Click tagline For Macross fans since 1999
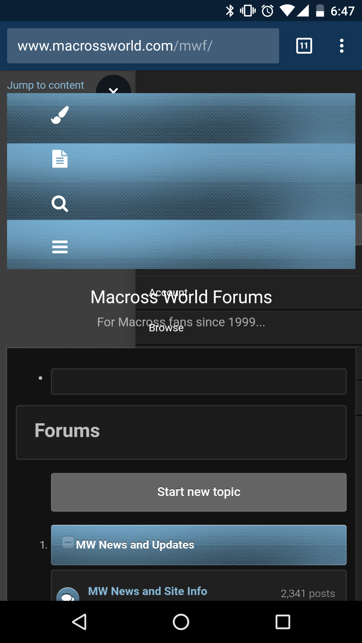The width and height of the screenshot is (362, 643). (x=181, y=322)
